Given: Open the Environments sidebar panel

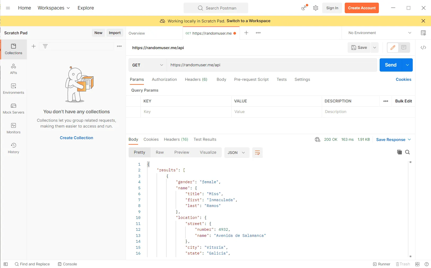Looking at the screenshot, I should click(13, 89).
